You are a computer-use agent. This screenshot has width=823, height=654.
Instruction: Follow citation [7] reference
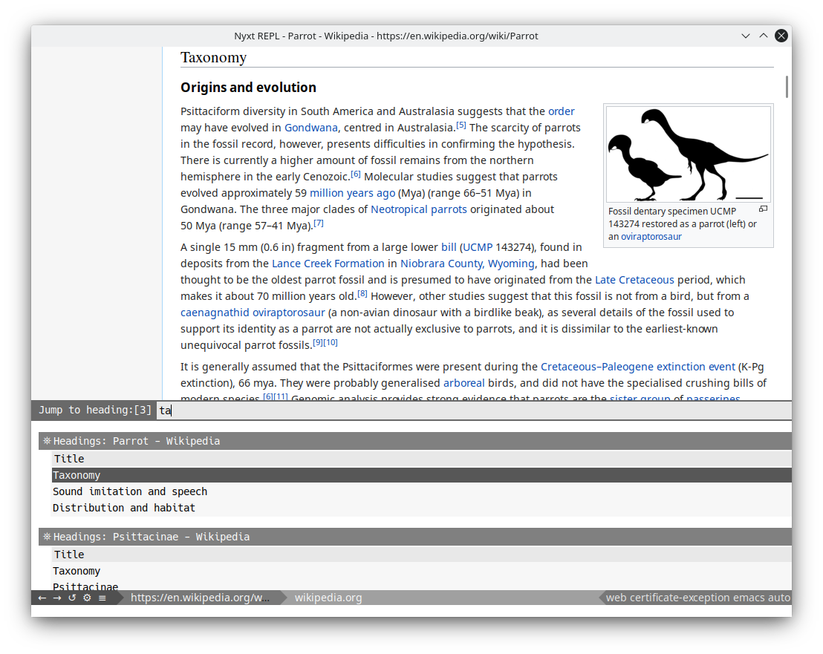click(319, 223)
